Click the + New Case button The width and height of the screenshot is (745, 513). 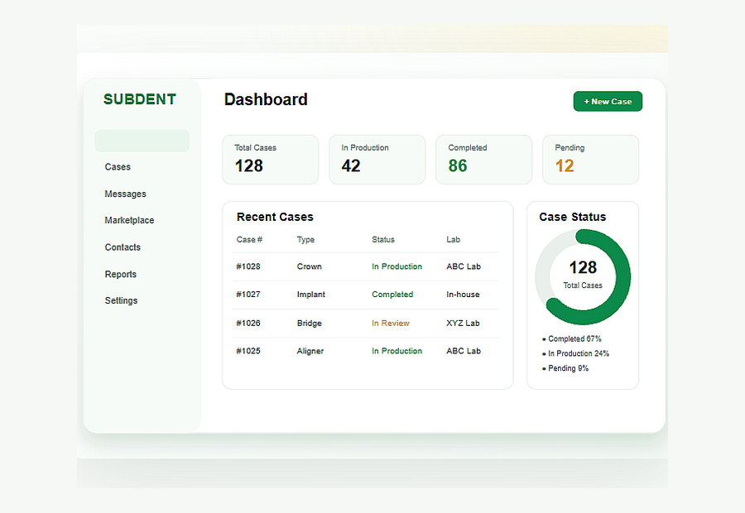tap(608, 101)
